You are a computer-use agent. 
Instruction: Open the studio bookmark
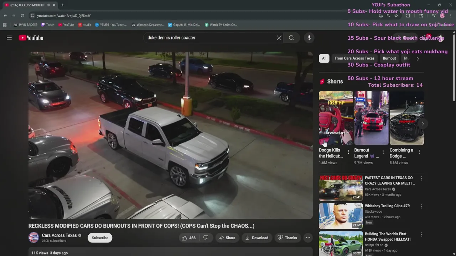[x=85, y=25]
